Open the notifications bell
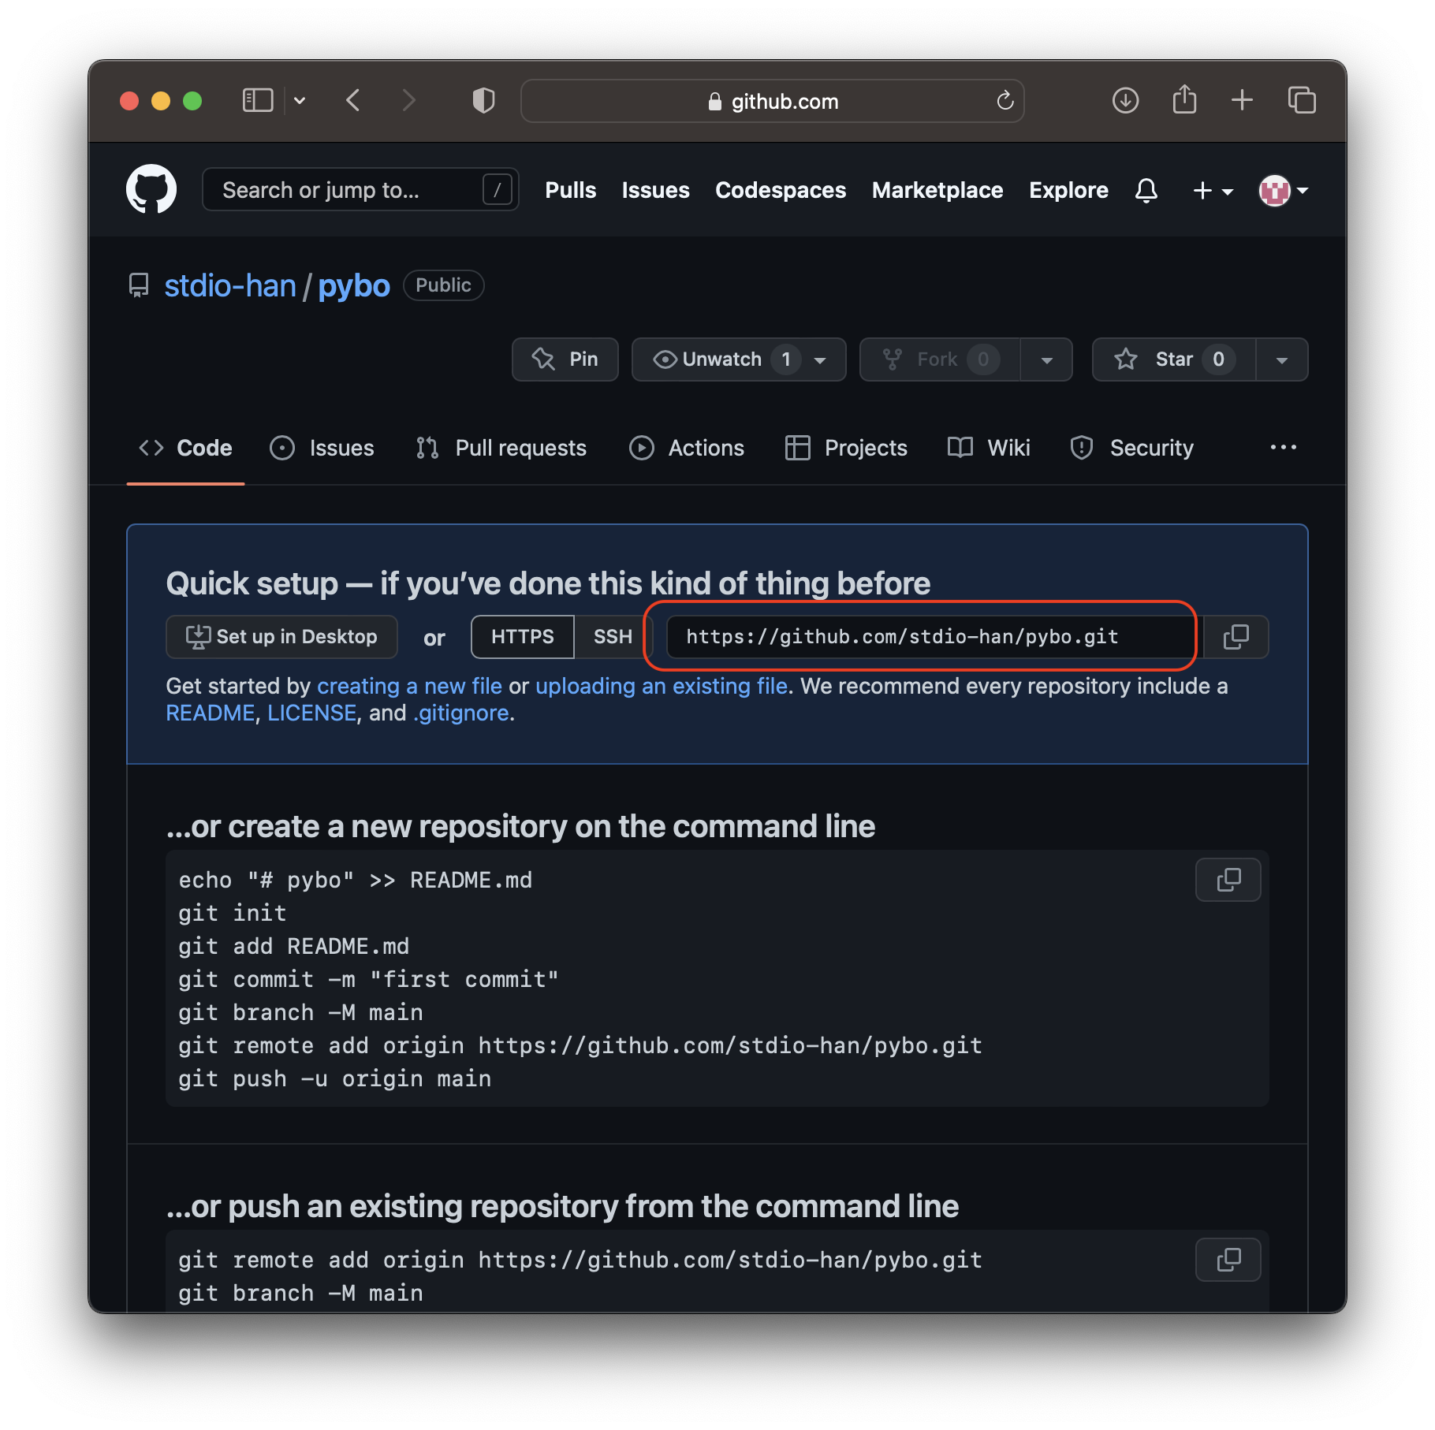 pyautogui.click(x=1146, y=190)
